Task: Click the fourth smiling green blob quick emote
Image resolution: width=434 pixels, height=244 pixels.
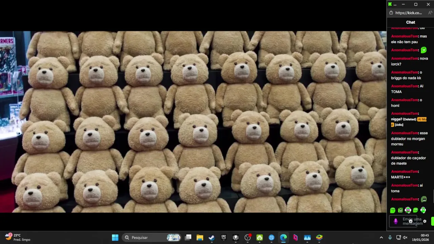Action: (416, 210)
